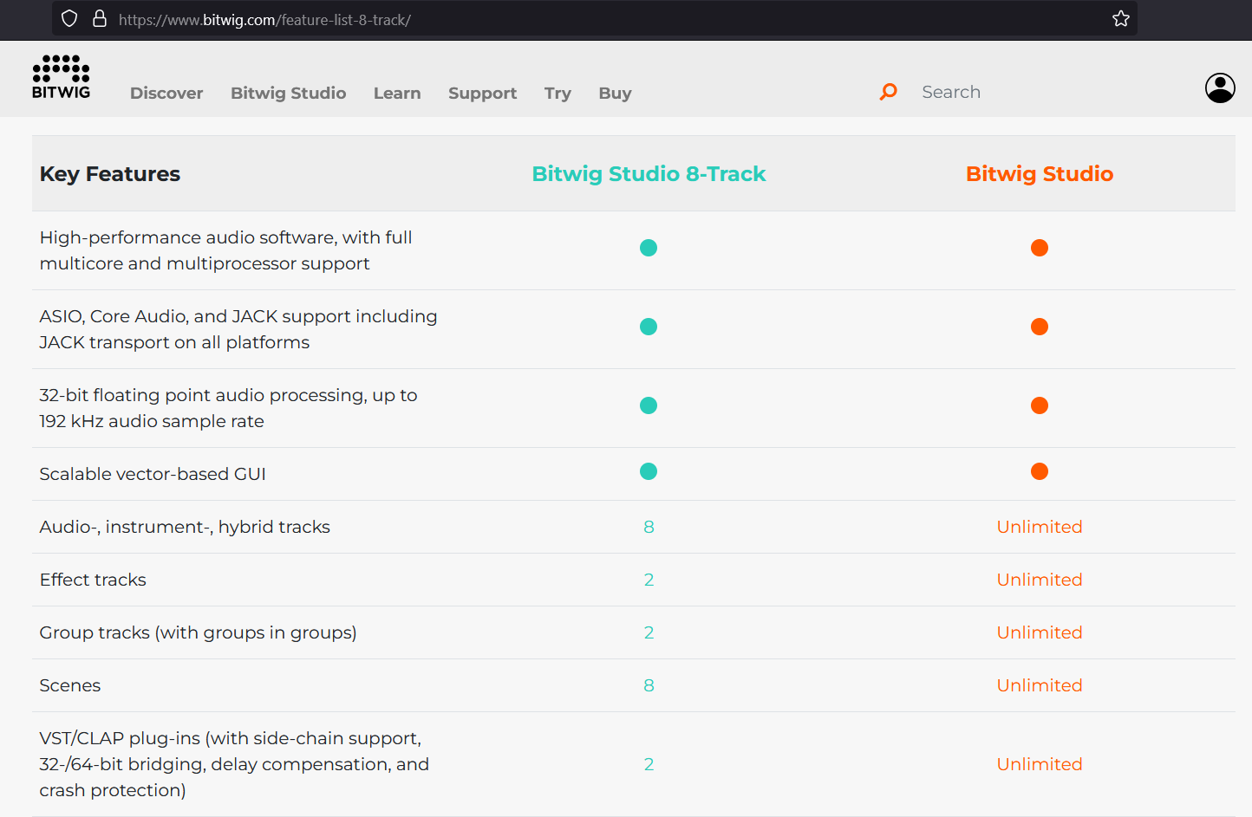The height and width of the screenshot is (817, 1252).
Task: Open the Support menu
Action: click(x=482, y=94)
